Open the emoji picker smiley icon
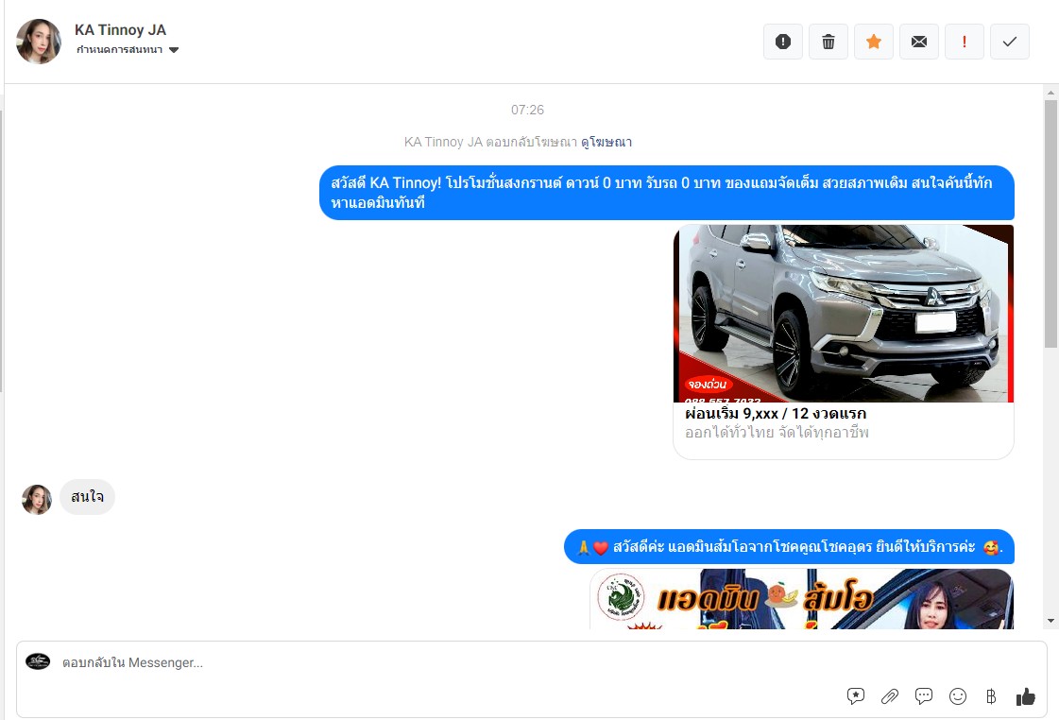The width and height of the screenshot is (1059, 720). coord(958,696)
